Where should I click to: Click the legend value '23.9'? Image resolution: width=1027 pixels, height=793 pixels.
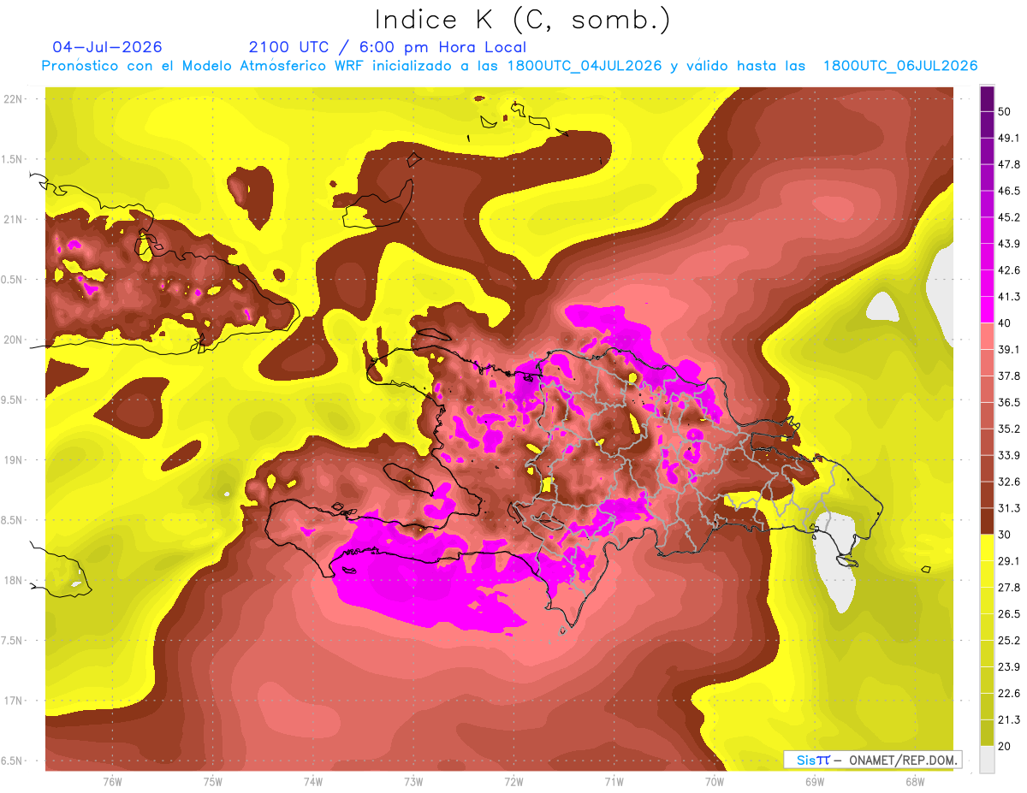[1010, 667]
